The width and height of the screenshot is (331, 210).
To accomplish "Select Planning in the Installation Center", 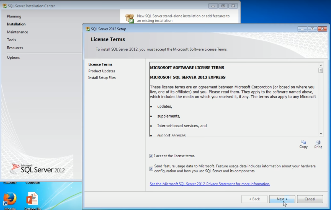I will 14,16.
